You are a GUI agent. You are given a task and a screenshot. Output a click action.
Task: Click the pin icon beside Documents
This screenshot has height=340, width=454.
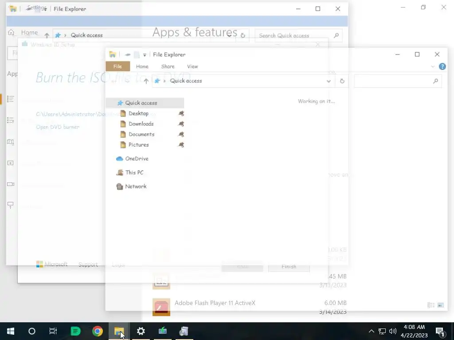coord(181,134)
